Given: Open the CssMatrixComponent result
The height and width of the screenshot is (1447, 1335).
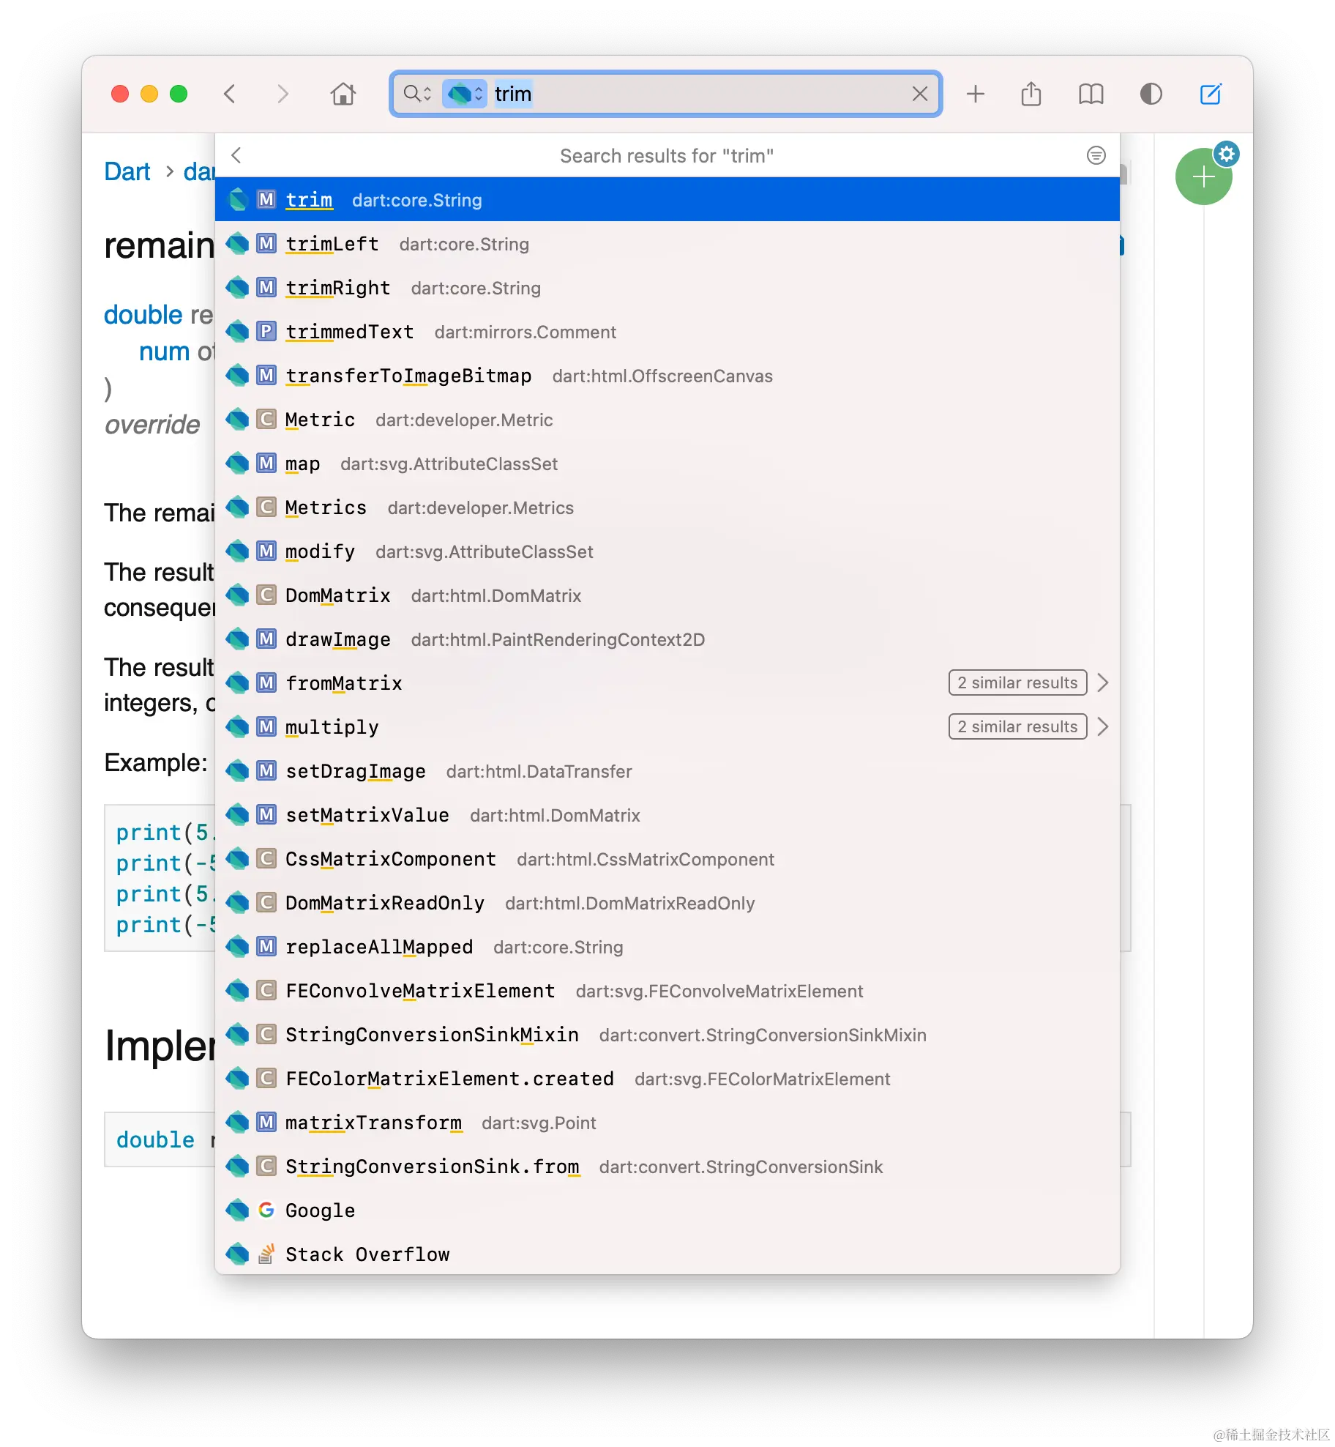Looking at the screenshot, I should click(x=667, y=858).
